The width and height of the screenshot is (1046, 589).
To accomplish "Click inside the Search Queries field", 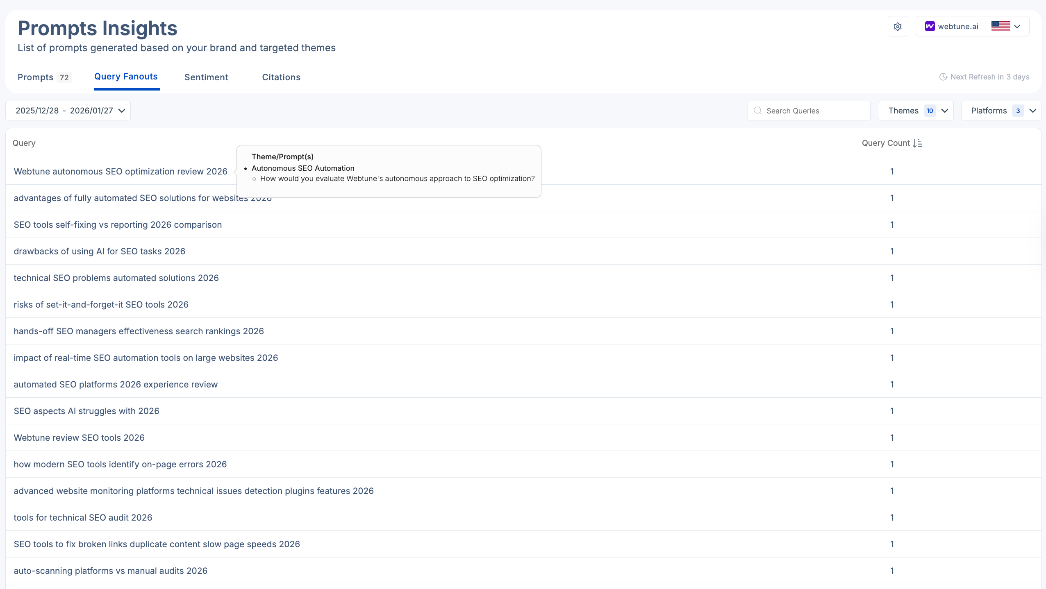I will (810, 111).
